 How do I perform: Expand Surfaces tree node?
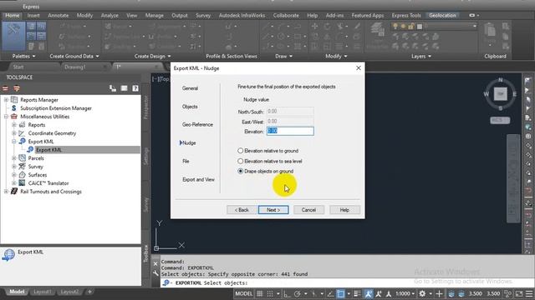click(x=14, y=175)
